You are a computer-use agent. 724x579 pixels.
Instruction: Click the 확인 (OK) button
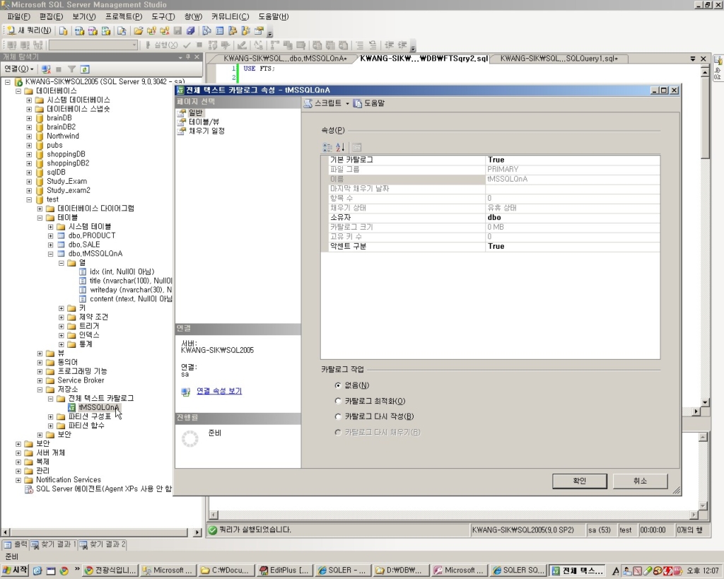pos(580,481)
